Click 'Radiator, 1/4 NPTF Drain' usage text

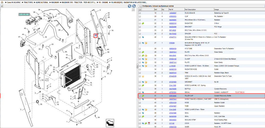coord(223,123)
